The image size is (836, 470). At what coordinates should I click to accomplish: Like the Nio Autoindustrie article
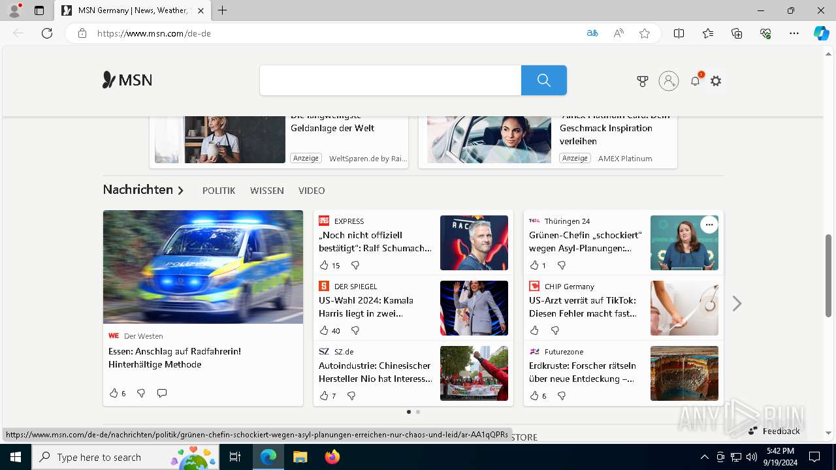click(x=324, y=396)
